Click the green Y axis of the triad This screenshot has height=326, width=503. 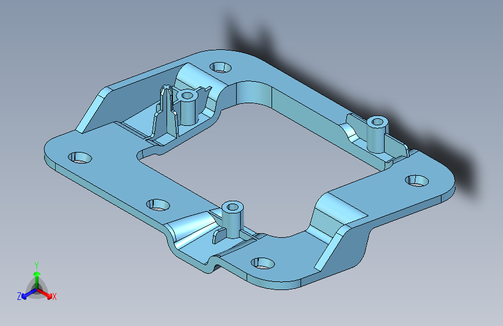coord(37,280)
